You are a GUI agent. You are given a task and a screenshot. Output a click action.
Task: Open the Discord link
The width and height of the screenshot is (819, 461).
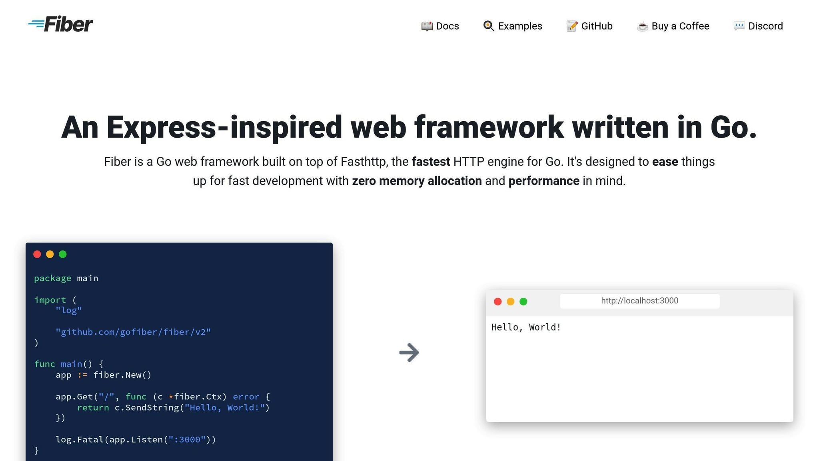(765, 26)
